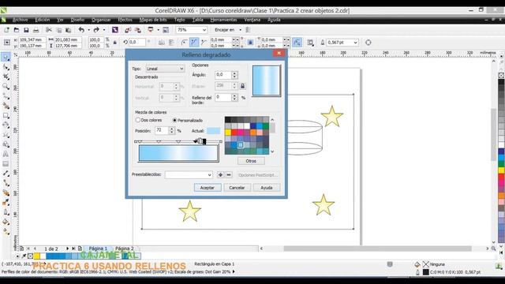Click the Redo arrow icon
Image resolution: width=505 pixels, height=284 pixels.
click(96, 30)
